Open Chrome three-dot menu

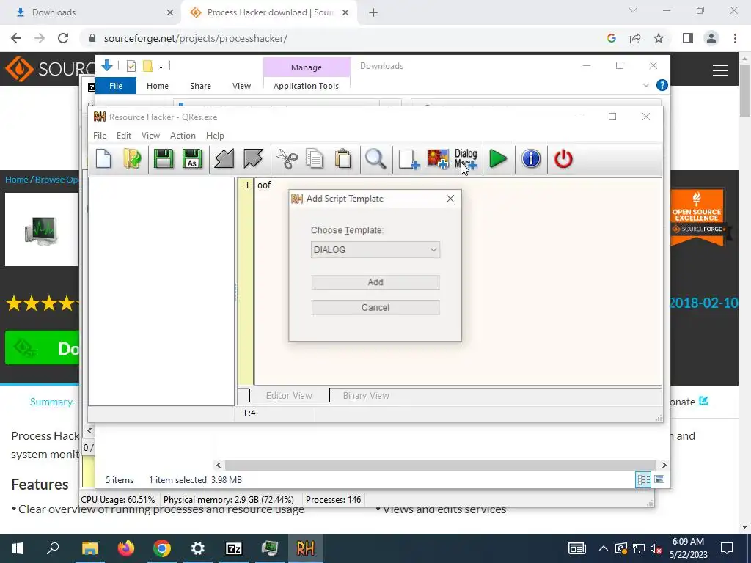[735, 38]
